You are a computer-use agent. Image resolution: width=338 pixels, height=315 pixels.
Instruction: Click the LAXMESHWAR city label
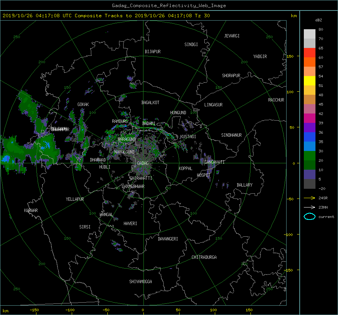(133, 187)
